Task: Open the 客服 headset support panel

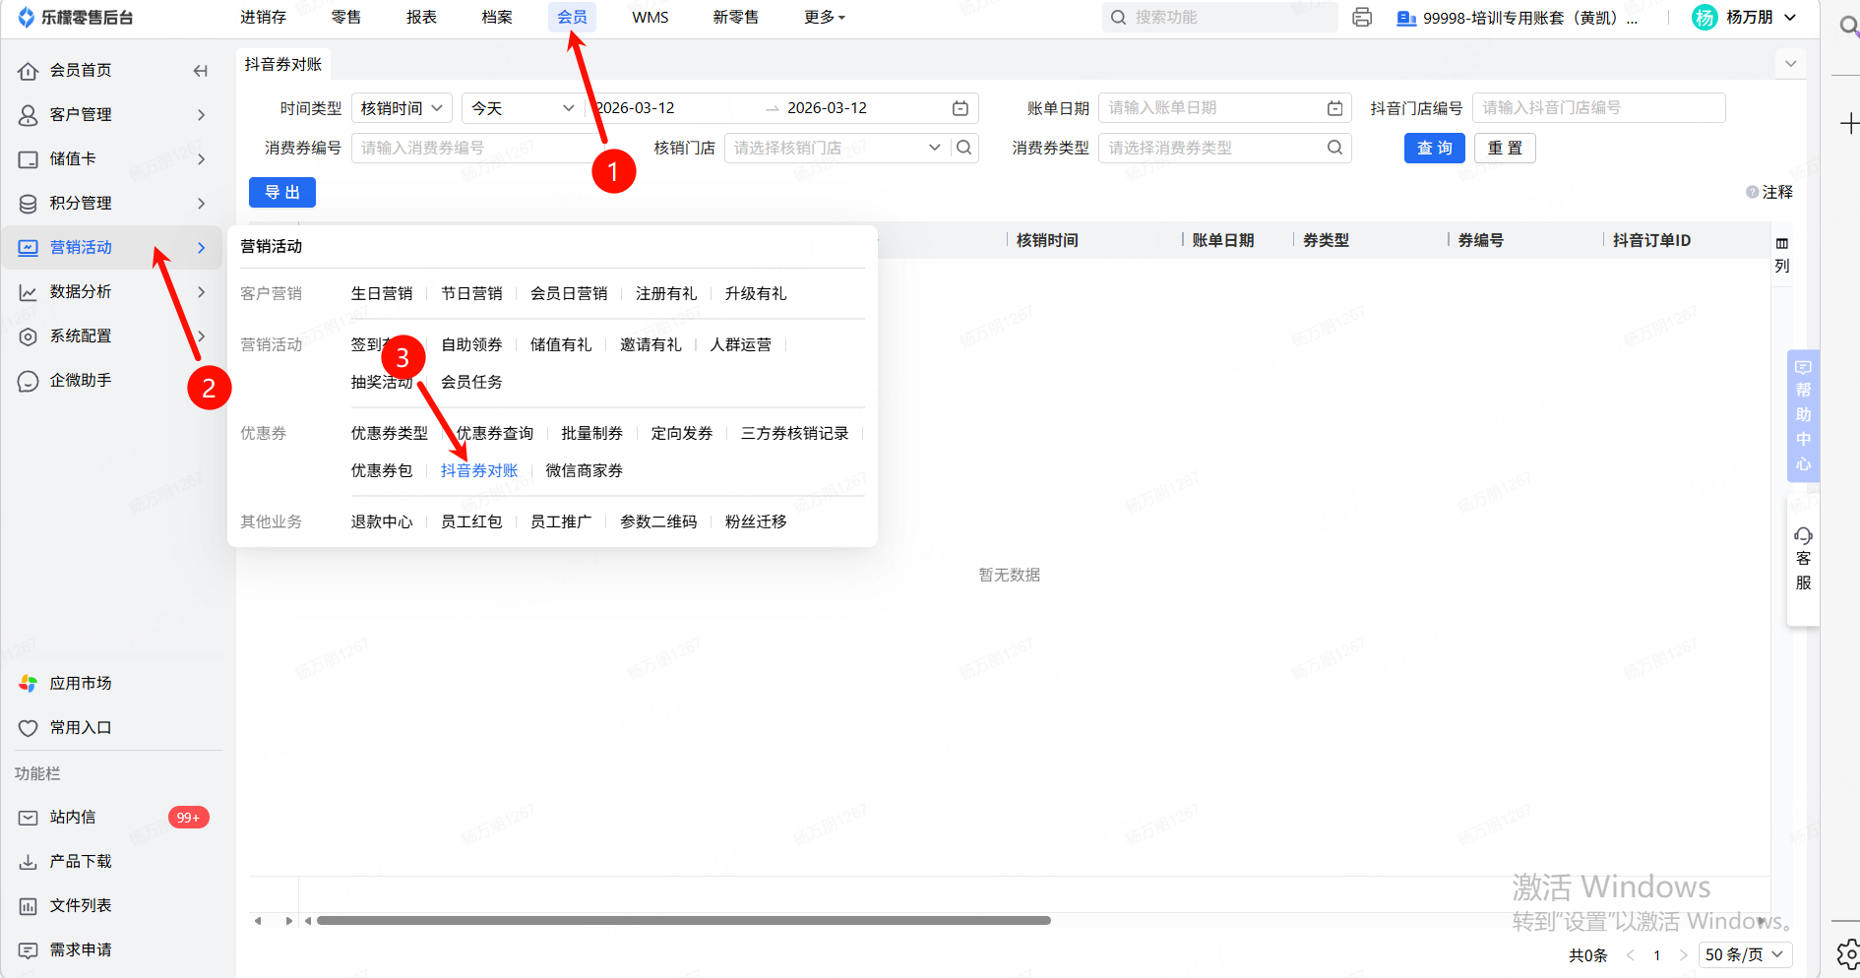Action: [x=1803, y=559]
